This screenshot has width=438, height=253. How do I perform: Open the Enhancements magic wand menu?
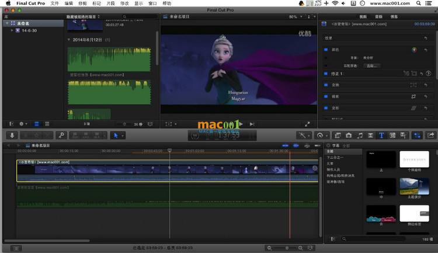point(304,136)
